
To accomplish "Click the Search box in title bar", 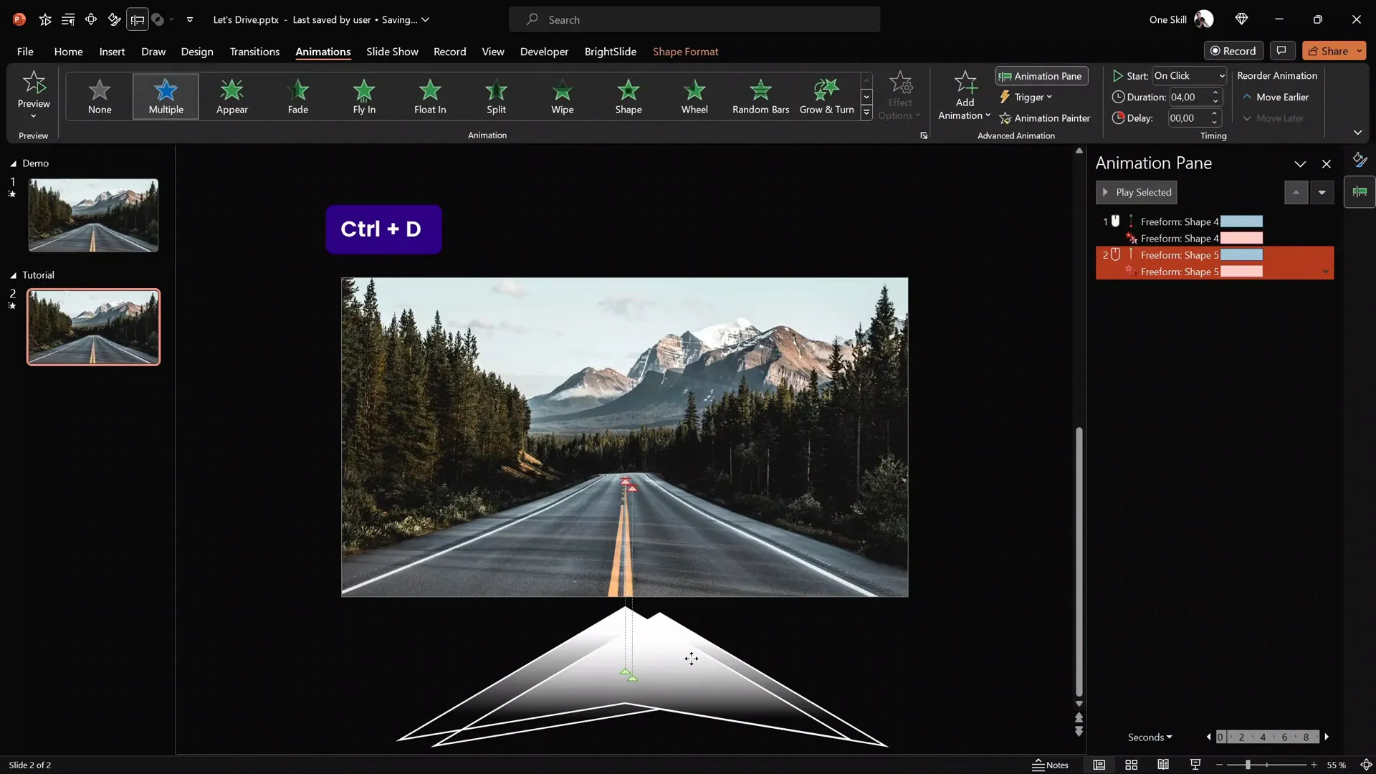I will point(694,19).
